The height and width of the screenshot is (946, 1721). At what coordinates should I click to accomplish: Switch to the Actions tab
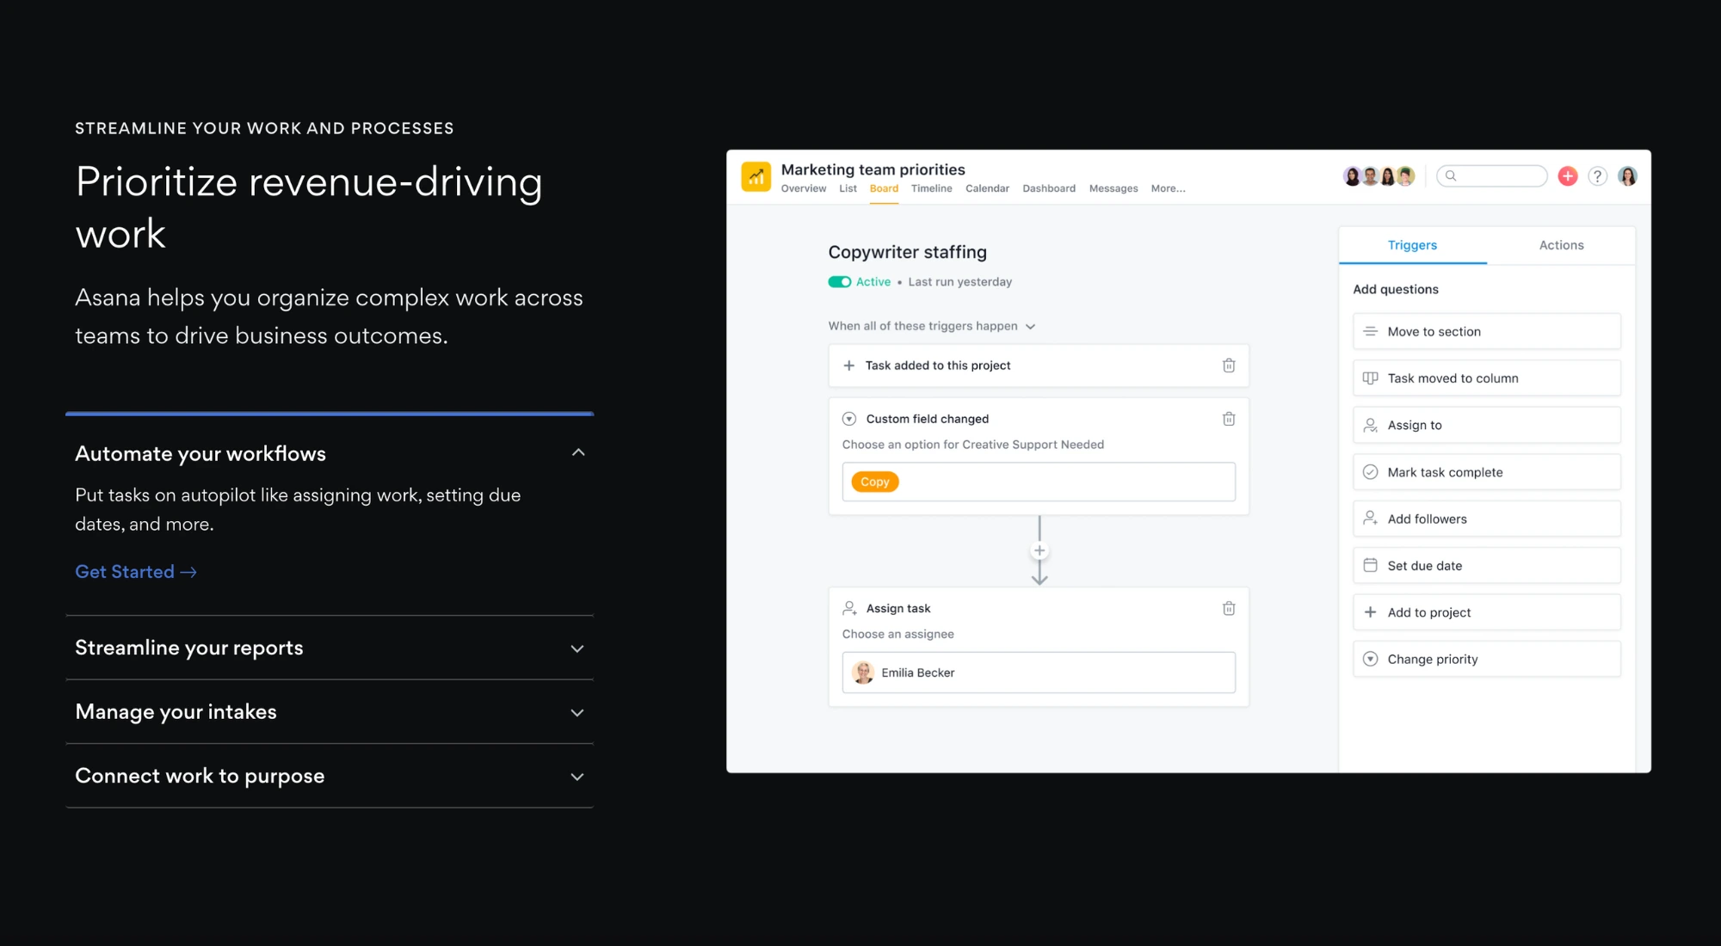pyautogui.click(x=1560, y=244)
